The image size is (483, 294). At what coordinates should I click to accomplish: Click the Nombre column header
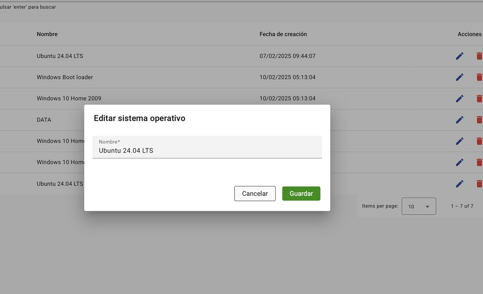pos(47,34)
